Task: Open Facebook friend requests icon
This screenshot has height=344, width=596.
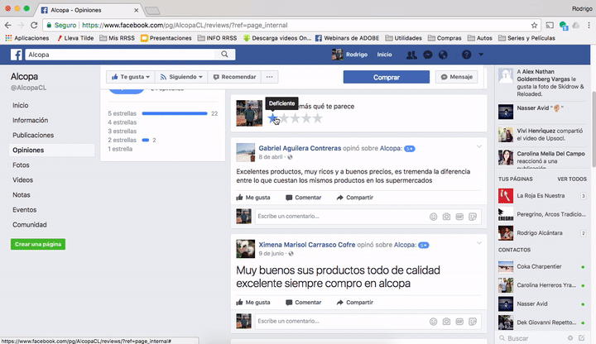Action: (x=411, y=55)
